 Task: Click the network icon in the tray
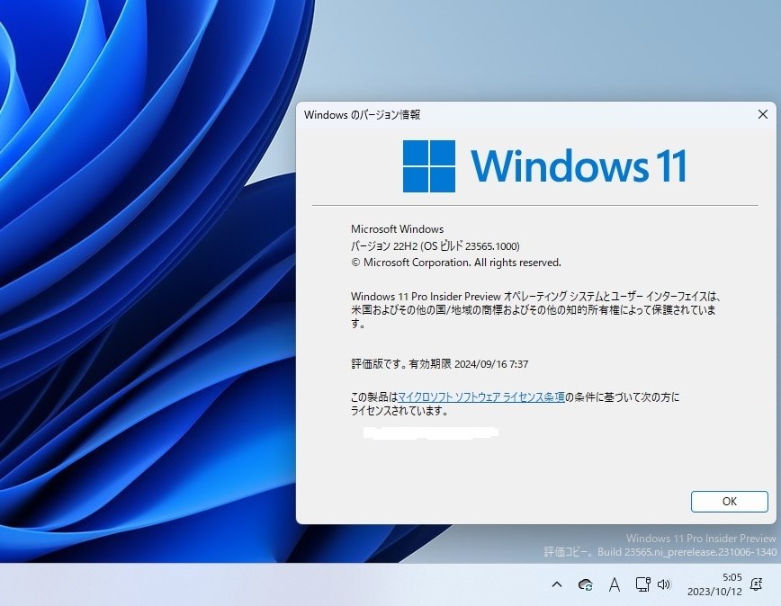click(642, 584)
